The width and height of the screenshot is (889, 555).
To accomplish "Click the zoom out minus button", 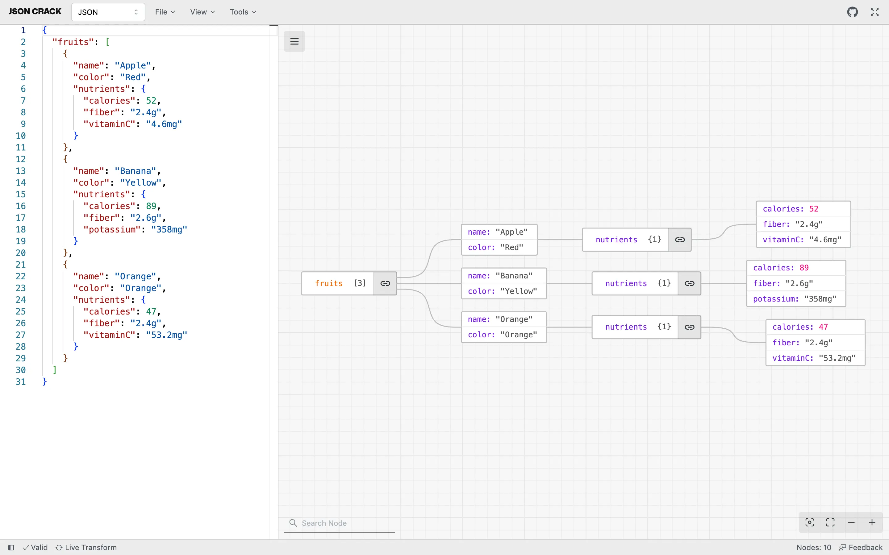I will click(851, 522).
